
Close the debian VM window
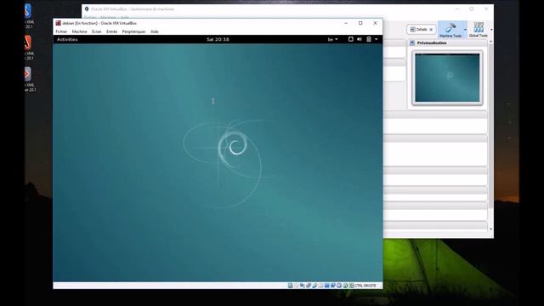point(375,23)
